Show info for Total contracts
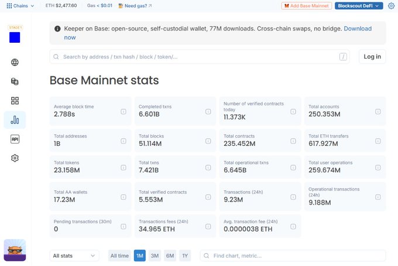Image resolution: width=398 pixels, height=266 pixels. tap(293, 141)
